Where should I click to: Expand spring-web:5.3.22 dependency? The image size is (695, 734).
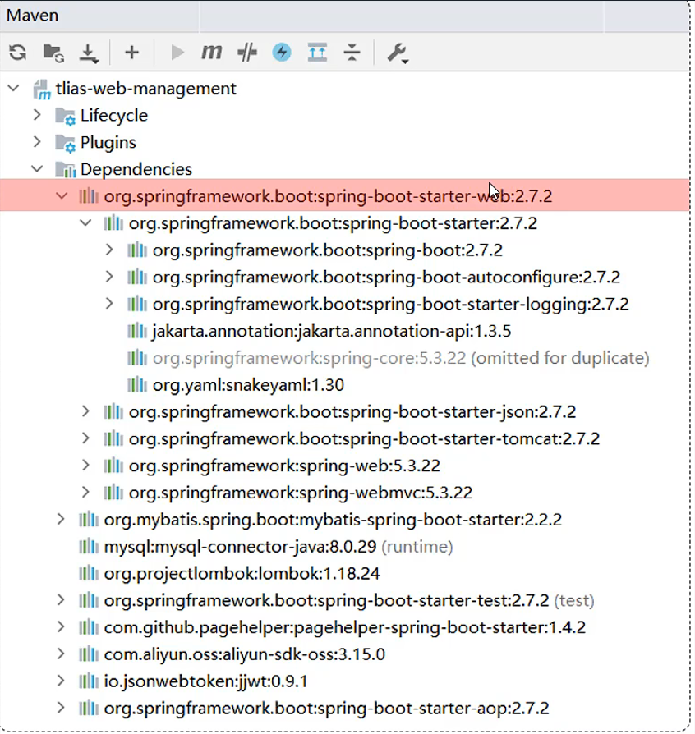click(85, 466)
